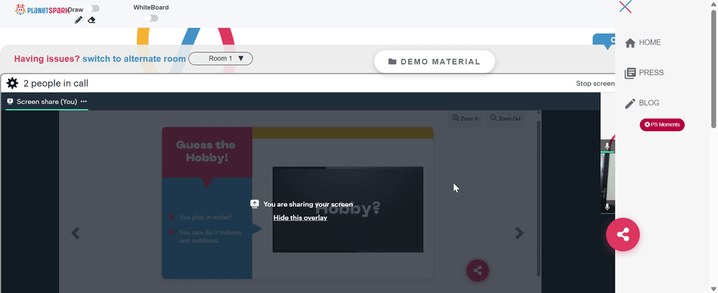
Task: Click the PS Moments badge
Action: [662, 125]
